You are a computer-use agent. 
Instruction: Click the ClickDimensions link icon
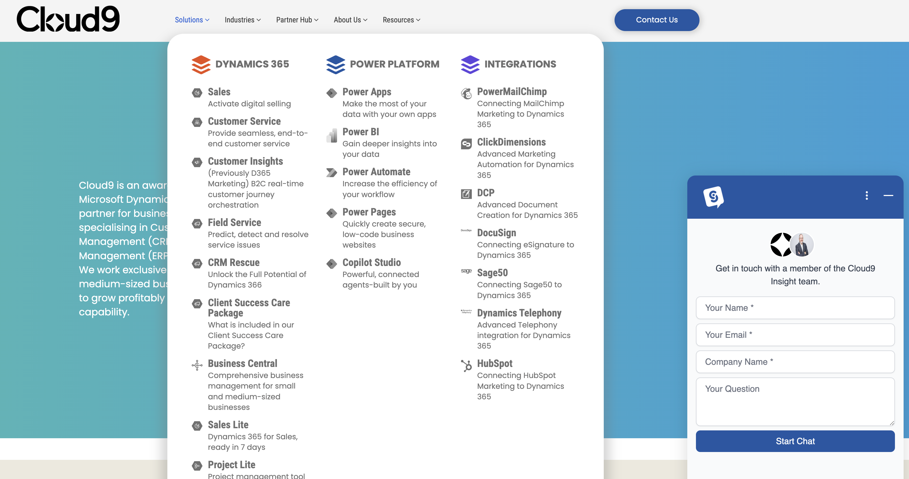pos(466,144)
